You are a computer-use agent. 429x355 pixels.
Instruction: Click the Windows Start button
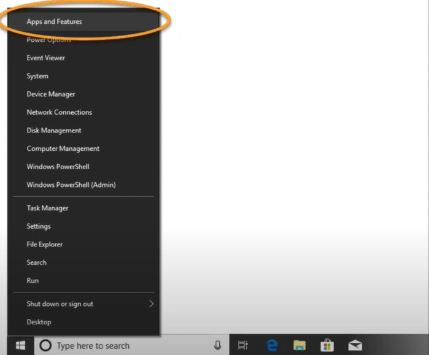tap(20, 345)
